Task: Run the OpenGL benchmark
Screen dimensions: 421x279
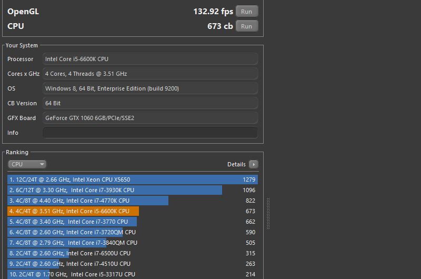Action: [x=247, y=12]
